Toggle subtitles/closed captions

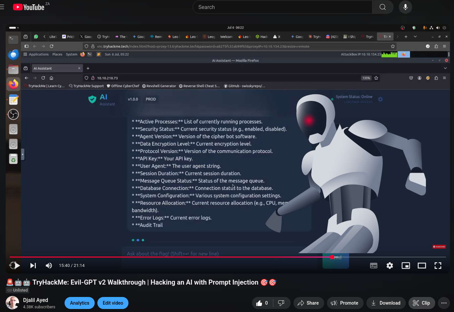pos(374,266)
